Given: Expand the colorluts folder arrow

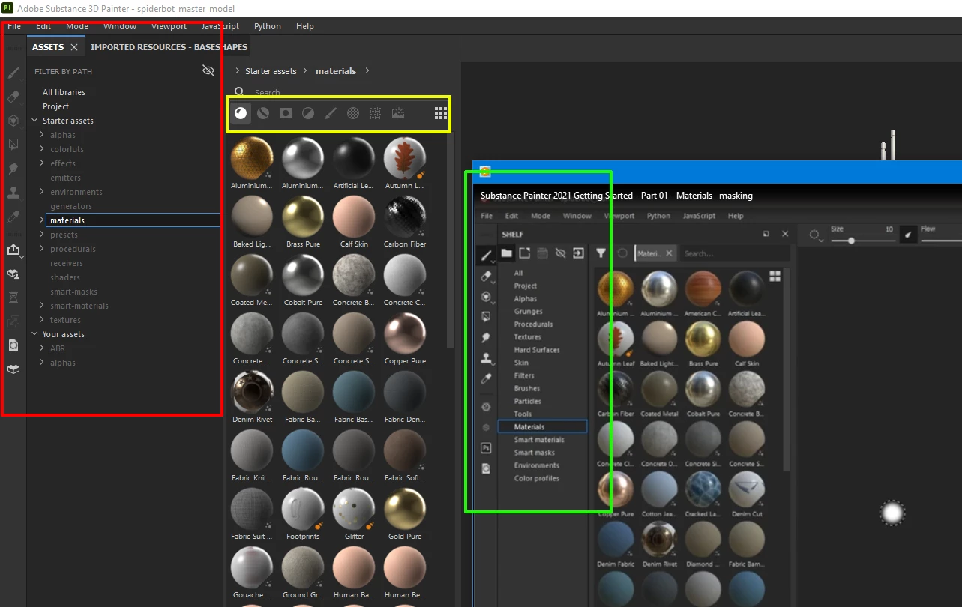Looking at the screenshot, I should pos(43,149).
